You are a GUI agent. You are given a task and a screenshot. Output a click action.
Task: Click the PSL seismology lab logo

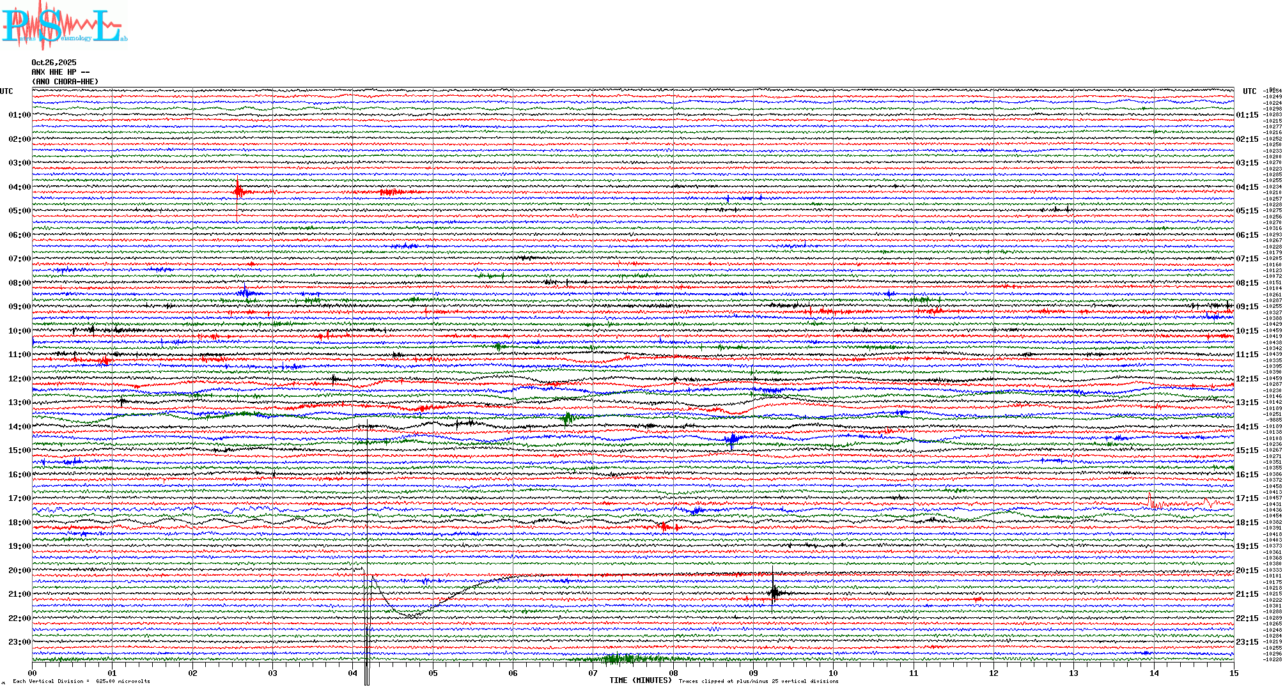tap(64, 26)
